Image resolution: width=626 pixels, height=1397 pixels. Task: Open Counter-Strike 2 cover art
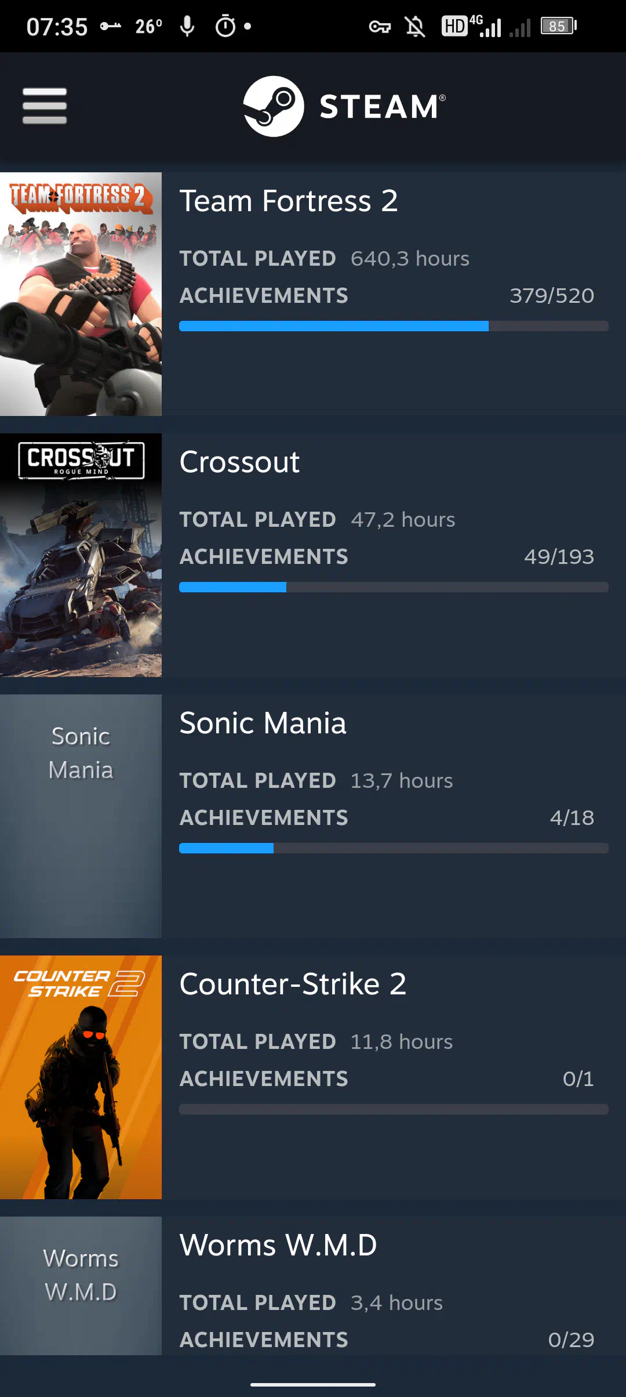tap(81, 1077)
